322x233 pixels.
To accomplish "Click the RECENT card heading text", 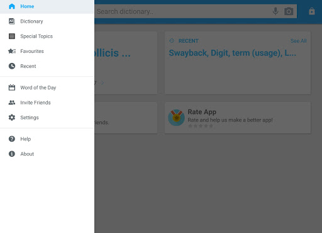I will 189,41.
